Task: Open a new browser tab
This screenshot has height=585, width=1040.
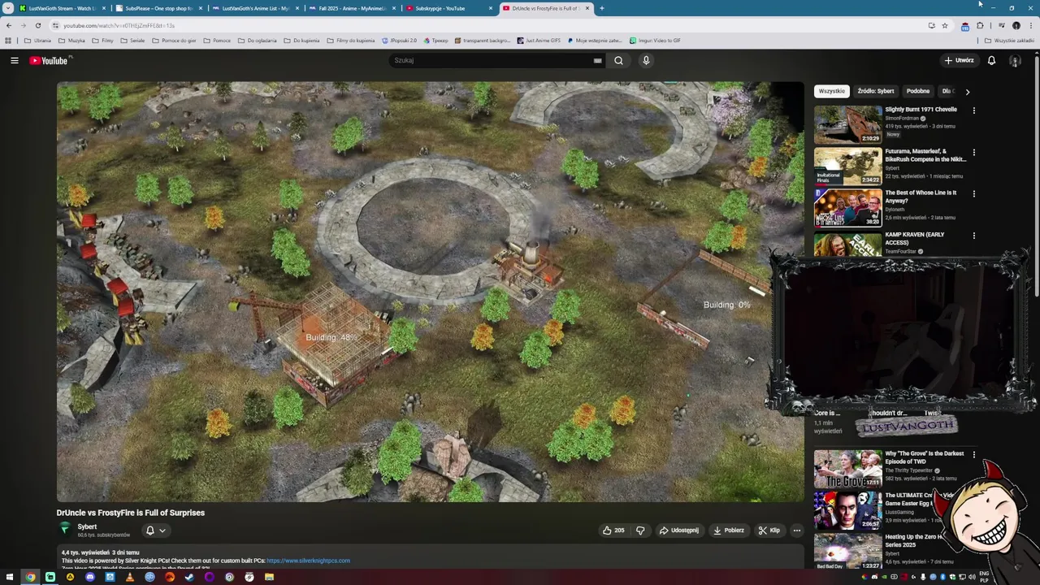Action: tap(601, 8)
